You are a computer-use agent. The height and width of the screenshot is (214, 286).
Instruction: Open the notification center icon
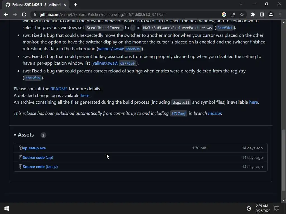pos(277,208)
